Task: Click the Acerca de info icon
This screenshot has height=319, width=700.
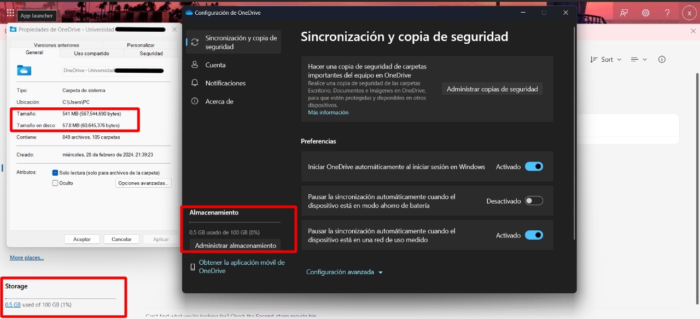Action: [195, 101]
